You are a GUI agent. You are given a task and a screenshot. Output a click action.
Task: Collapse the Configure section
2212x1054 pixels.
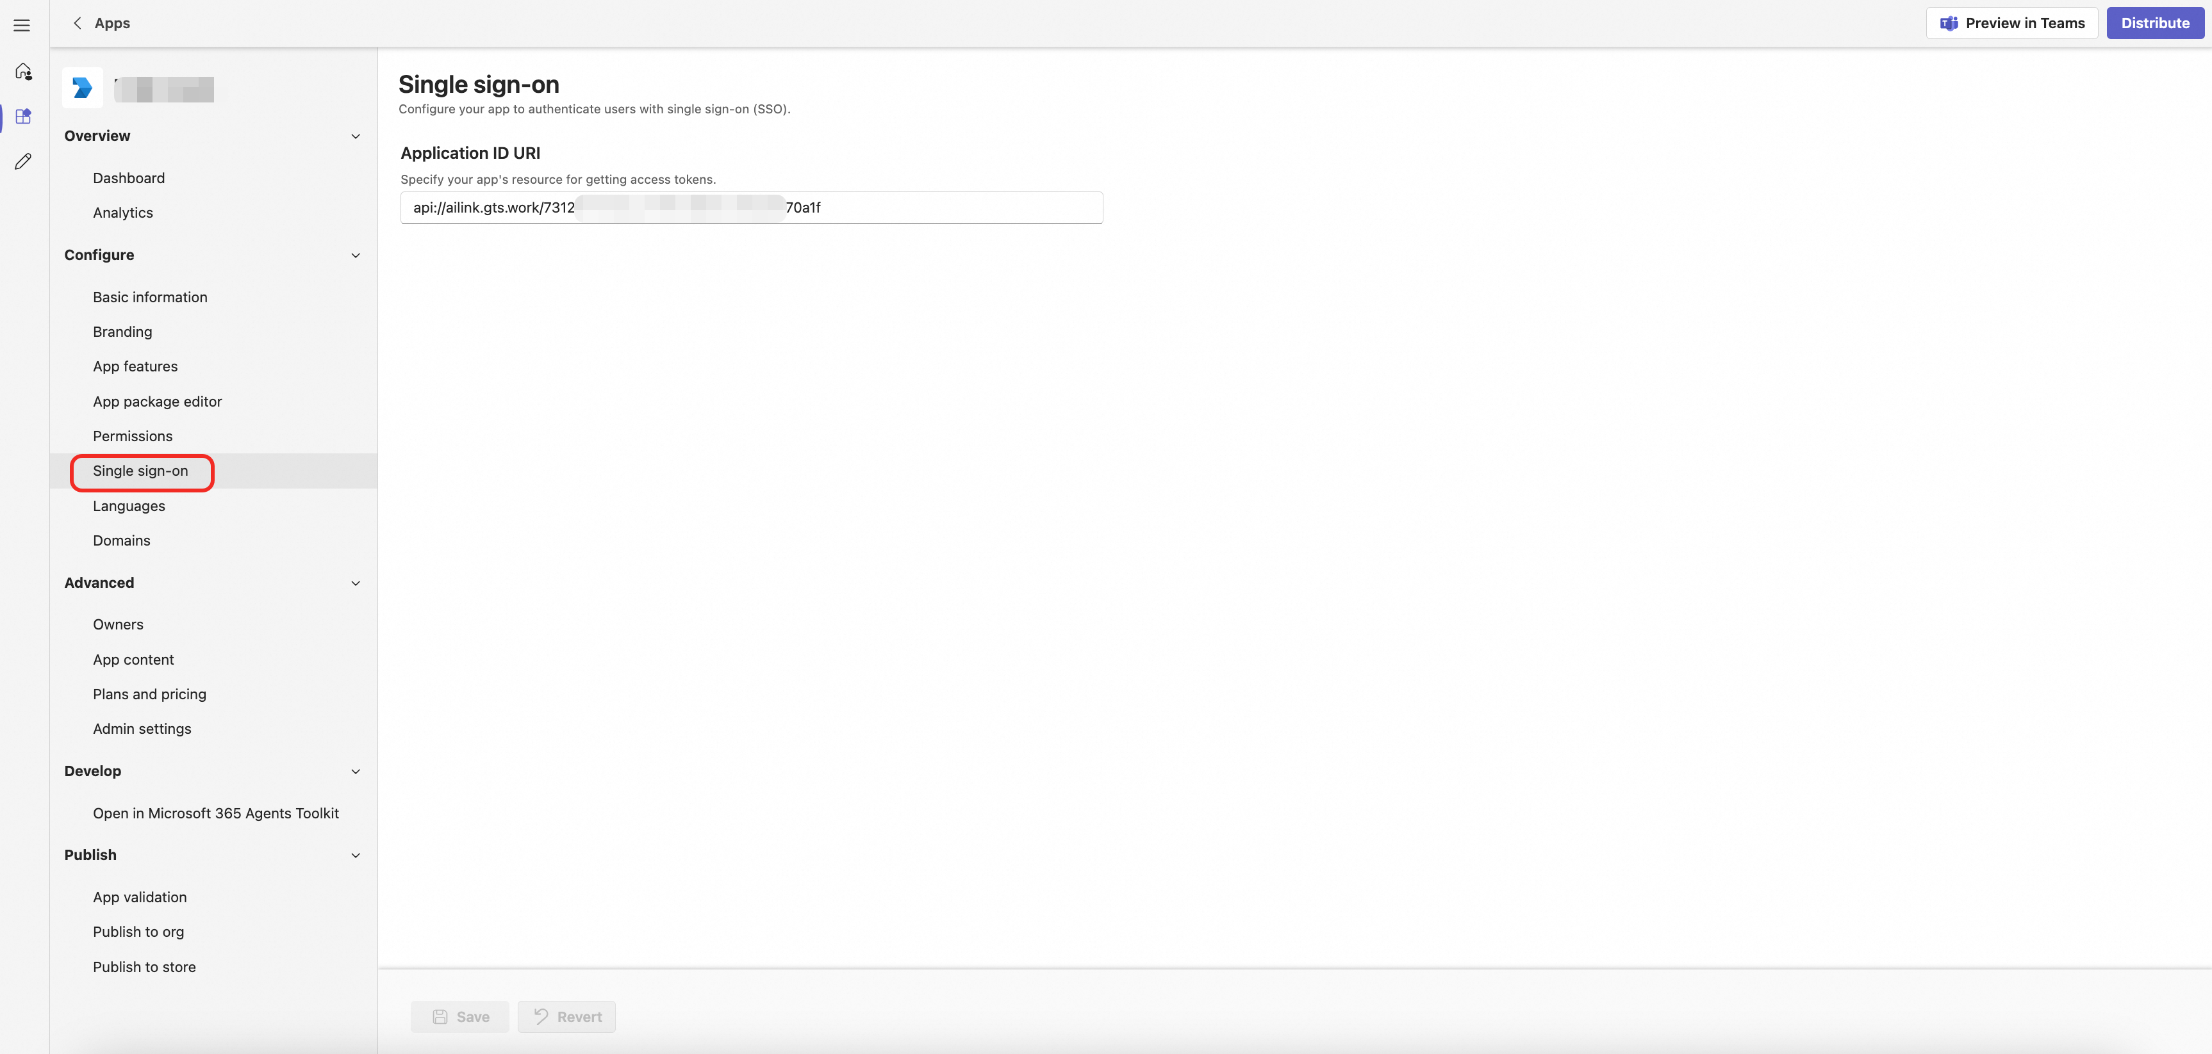tap(356, 255)
